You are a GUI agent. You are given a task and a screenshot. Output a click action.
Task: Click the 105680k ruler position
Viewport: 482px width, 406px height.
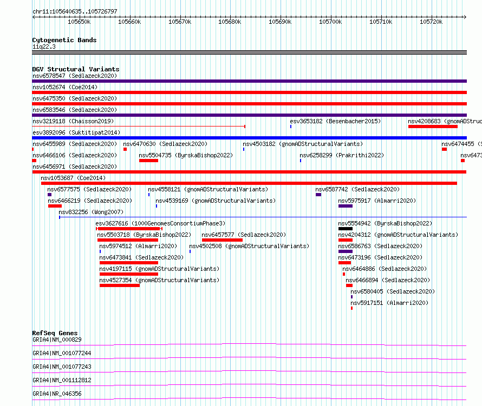(230, 22)
